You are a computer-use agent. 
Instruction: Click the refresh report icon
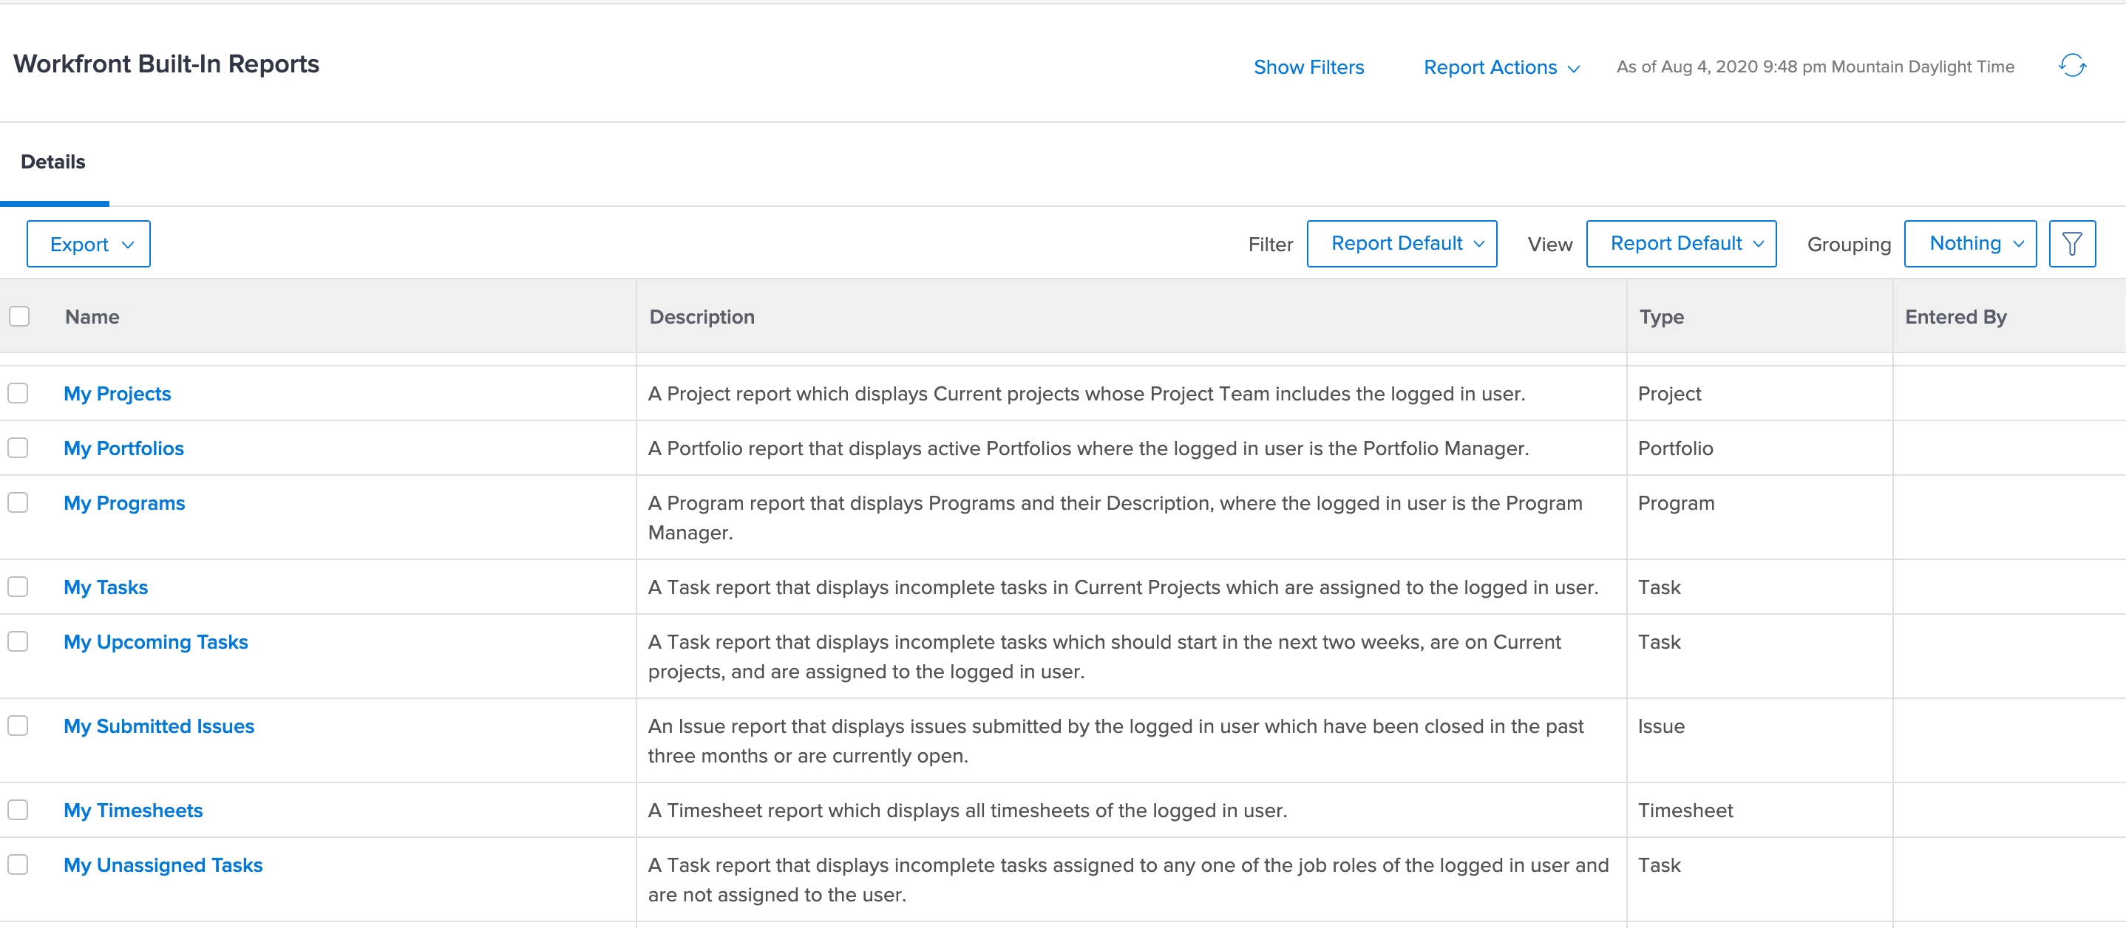coord(2071,66)
